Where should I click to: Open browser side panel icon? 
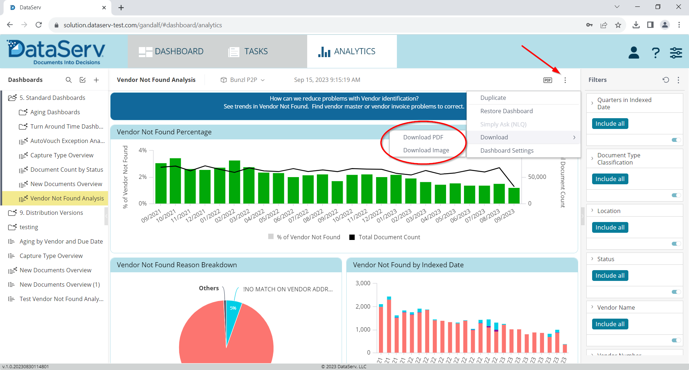650,25
